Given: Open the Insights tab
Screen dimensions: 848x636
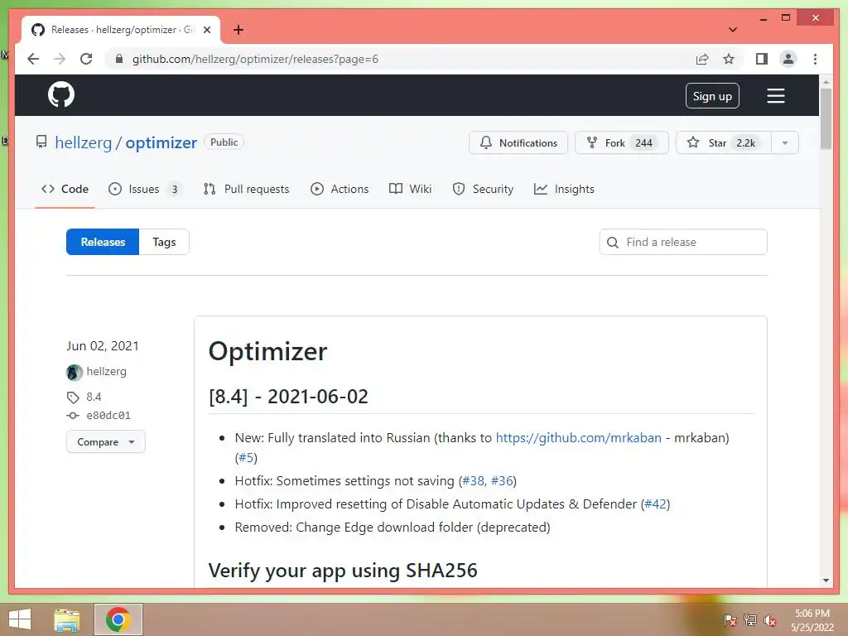Looking at the screenshot, I should (x=564, y=189).
